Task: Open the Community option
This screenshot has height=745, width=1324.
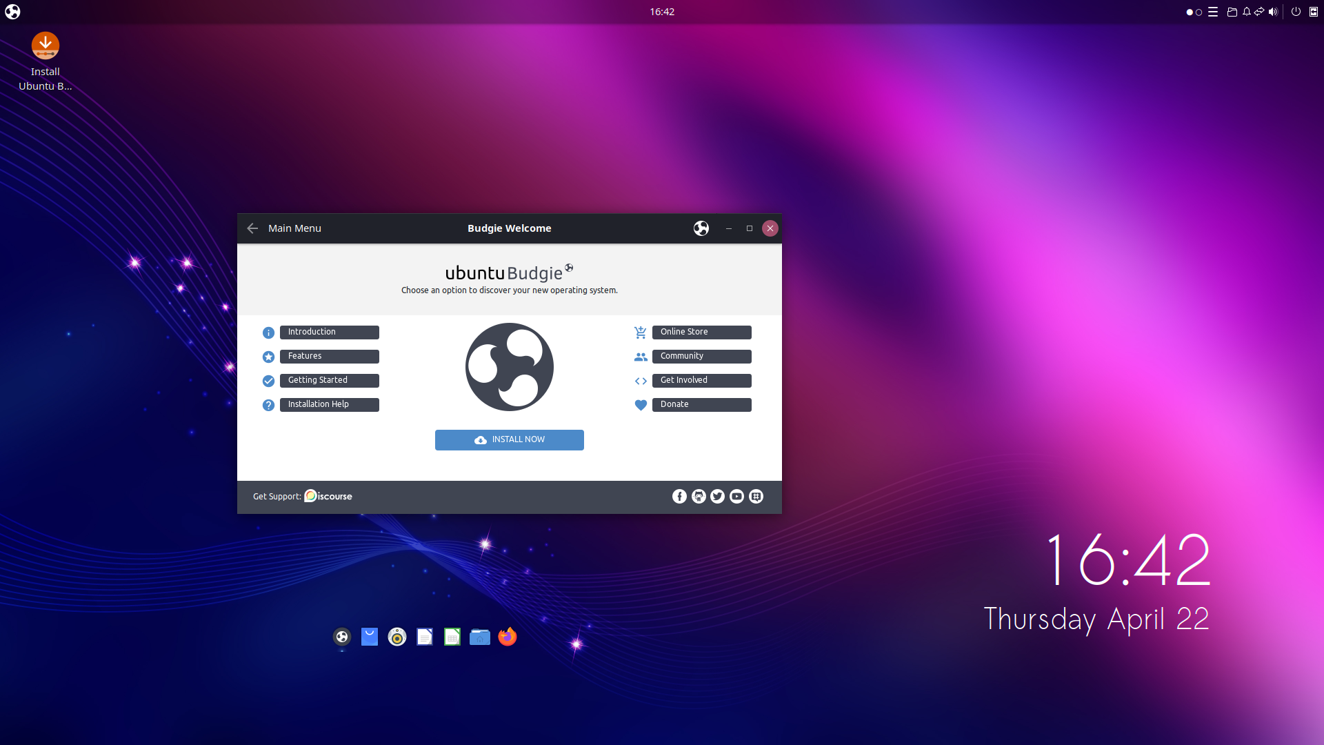Action: 702,357
